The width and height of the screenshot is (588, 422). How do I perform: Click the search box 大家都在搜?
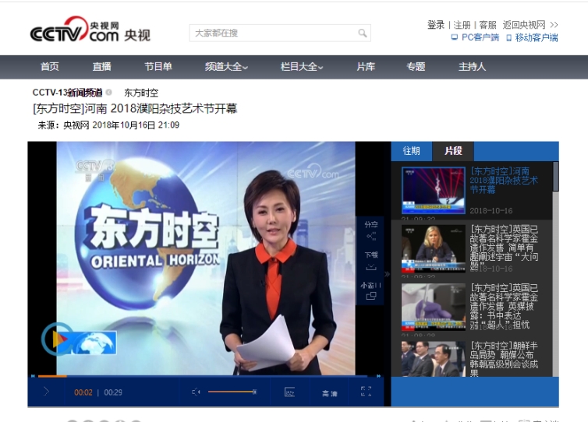click(280, 33)
